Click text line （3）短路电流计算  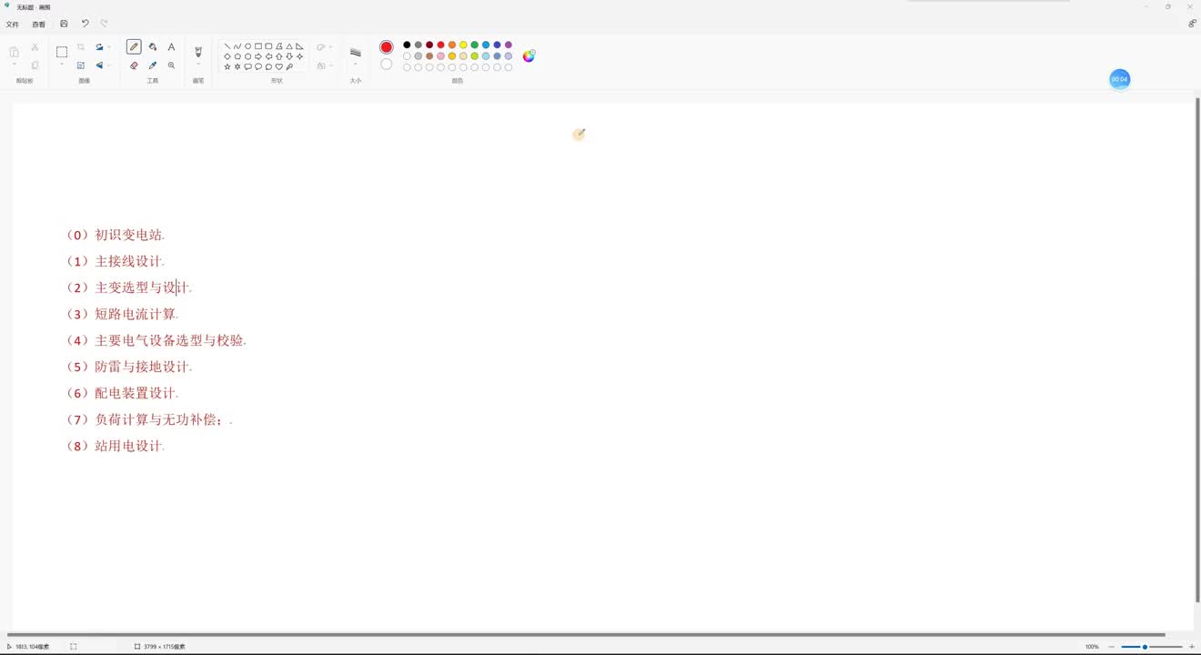pyautogui.click(x=120, y=314)
